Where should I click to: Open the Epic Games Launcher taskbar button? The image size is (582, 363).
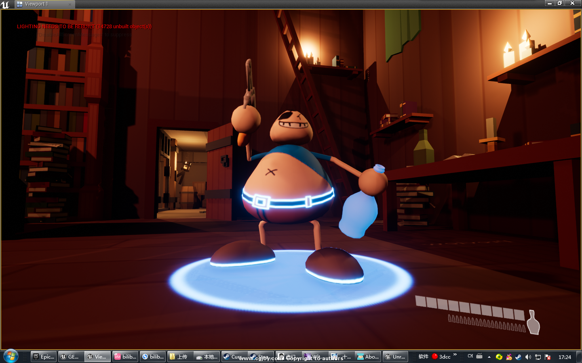(44, 357)
